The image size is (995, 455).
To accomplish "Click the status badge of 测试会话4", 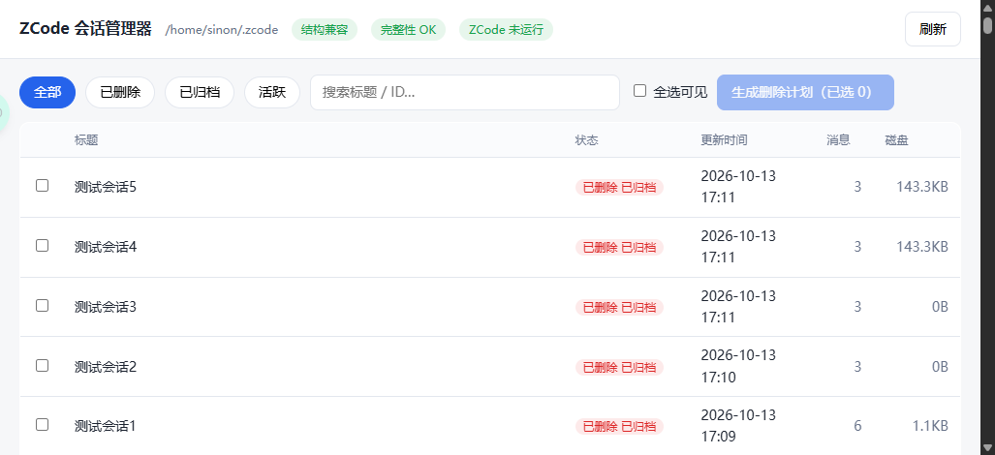I will pyautogui.click(x=619, y=247).
